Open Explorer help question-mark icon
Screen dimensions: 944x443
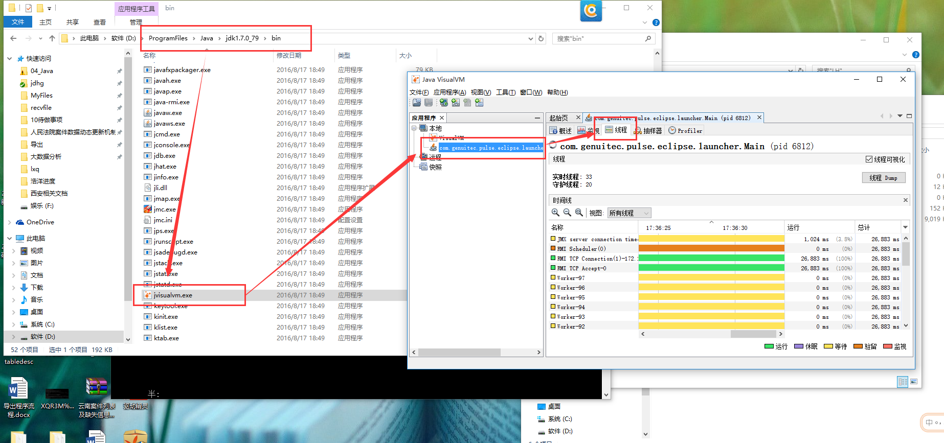(656, 22)
